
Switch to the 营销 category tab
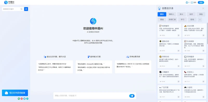click(x=162, y=20)
